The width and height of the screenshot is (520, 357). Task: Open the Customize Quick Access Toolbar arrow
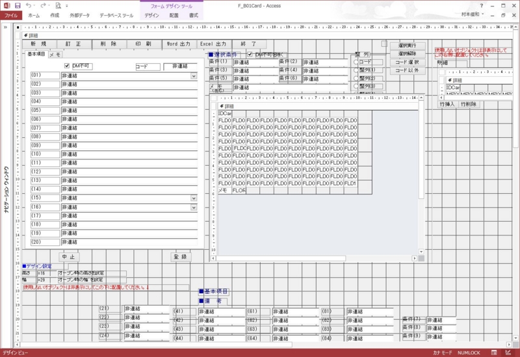(67, 6)
